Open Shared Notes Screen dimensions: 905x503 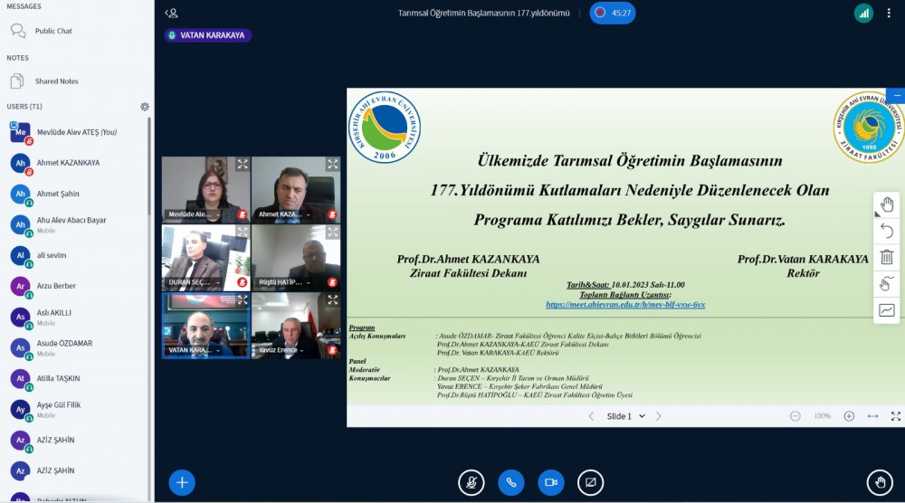[56, 81]
